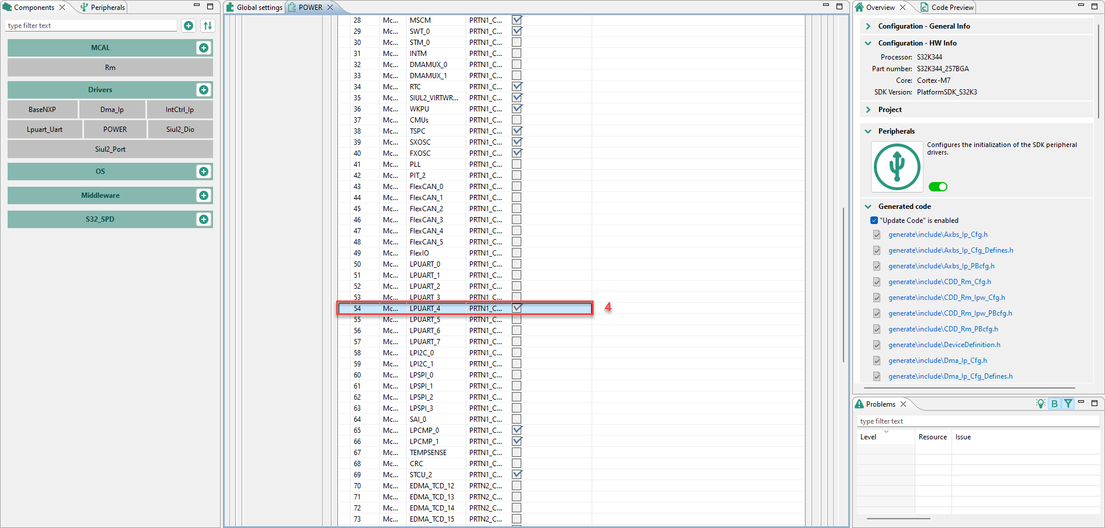This screenshot has width=1105, height=528.
Task: Click the plus icon on the OS category
Action: coord(204,172)
